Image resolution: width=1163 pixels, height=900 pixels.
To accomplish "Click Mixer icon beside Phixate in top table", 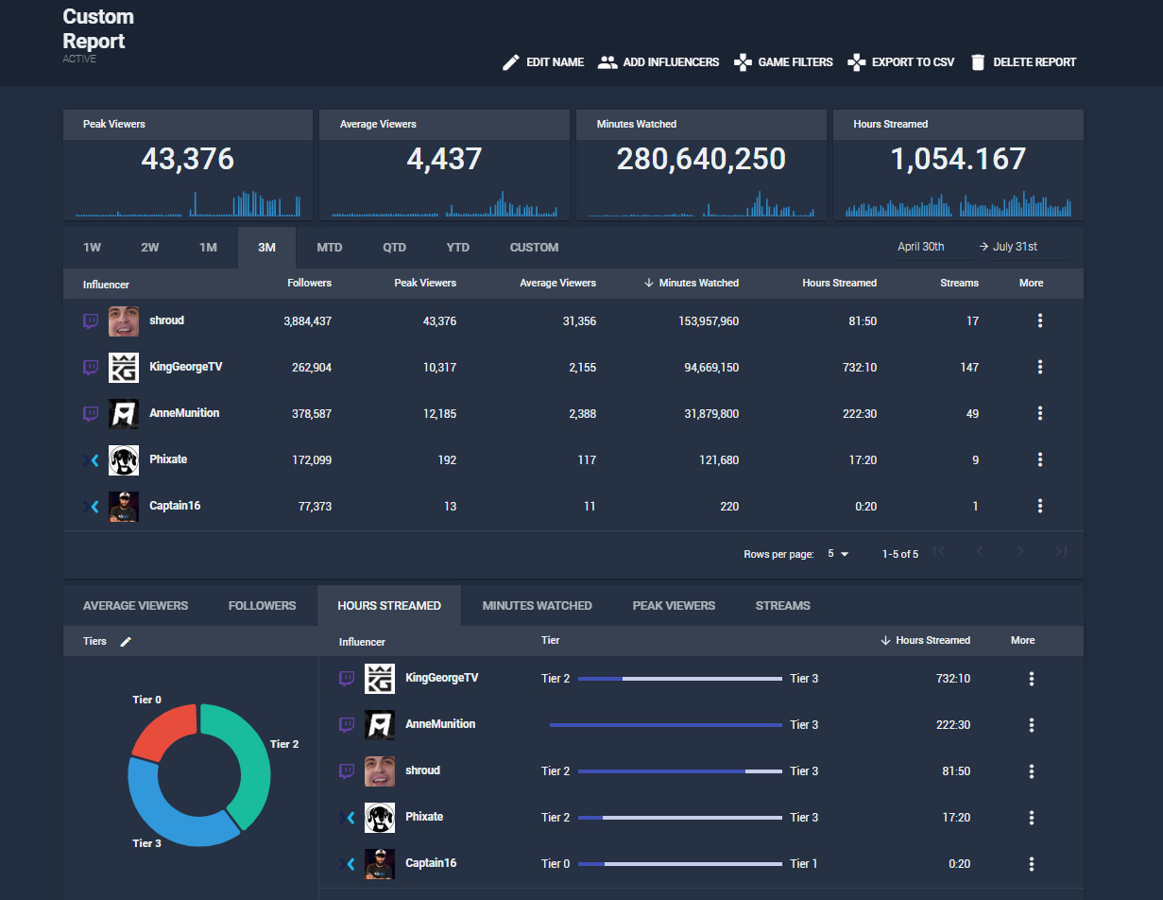I will coord(91,460).
